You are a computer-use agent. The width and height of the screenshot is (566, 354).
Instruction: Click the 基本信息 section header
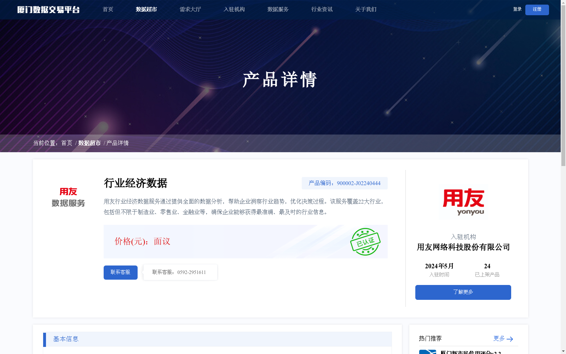(x=217, y=339)
